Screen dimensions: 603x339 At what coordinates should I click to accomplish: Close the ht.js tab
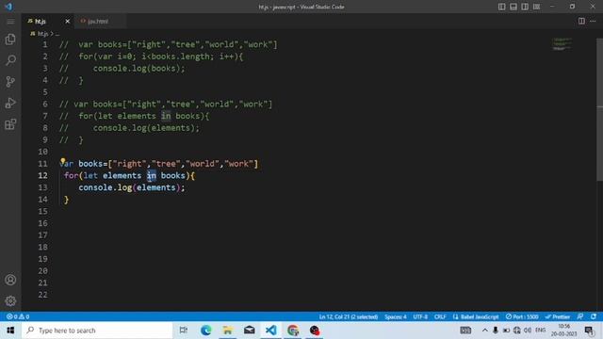pos(67,21)
